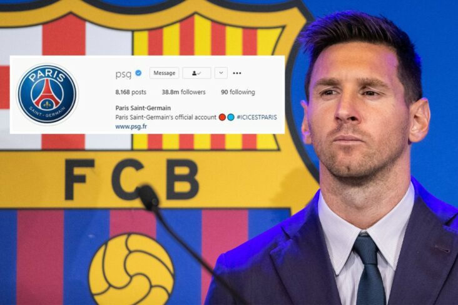Toggle the following person-checkmark button
This screenshot has width=458, height=305.
[x=196, y=73]
